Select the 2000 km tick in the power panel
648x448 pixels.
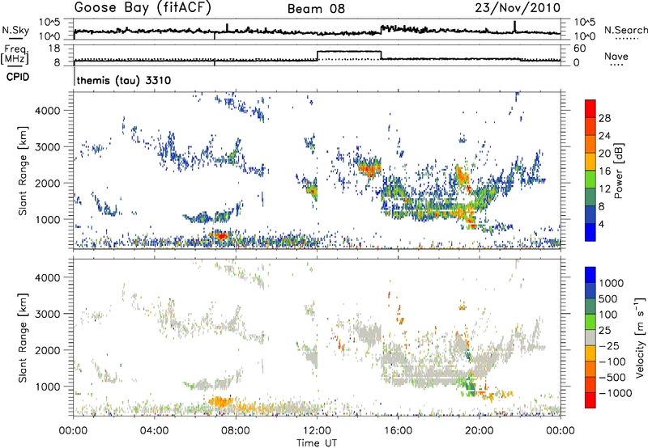tap(47, 183)
